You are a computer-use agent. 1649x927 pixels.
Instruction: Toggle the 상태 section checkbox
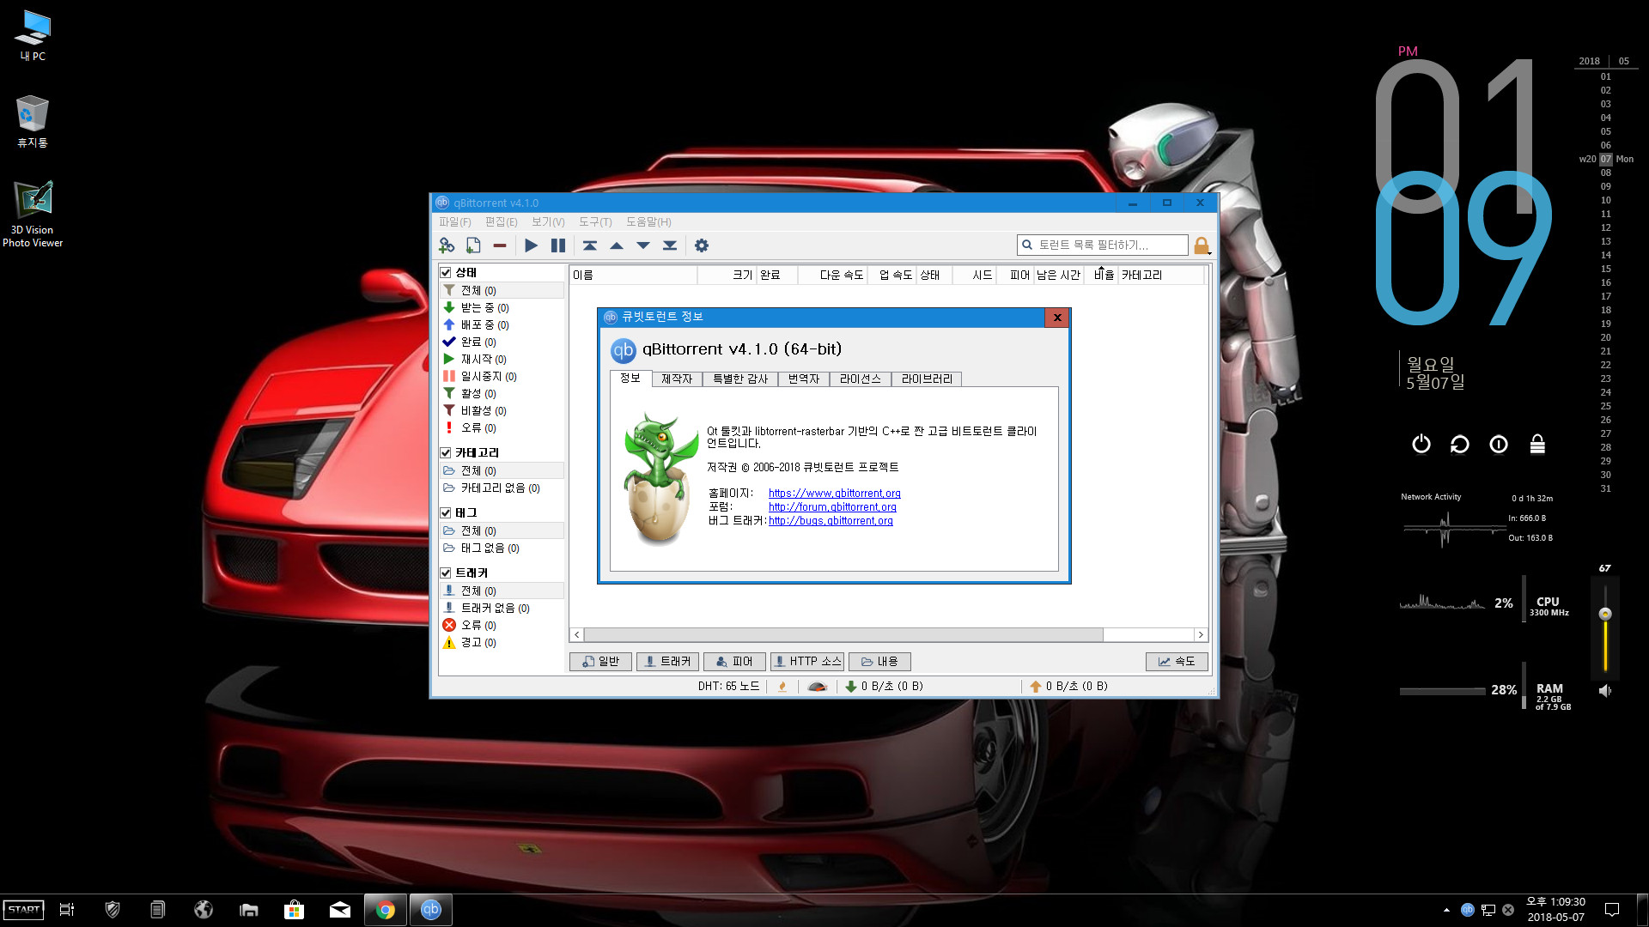pyautogui.click(x=446, y=273)
